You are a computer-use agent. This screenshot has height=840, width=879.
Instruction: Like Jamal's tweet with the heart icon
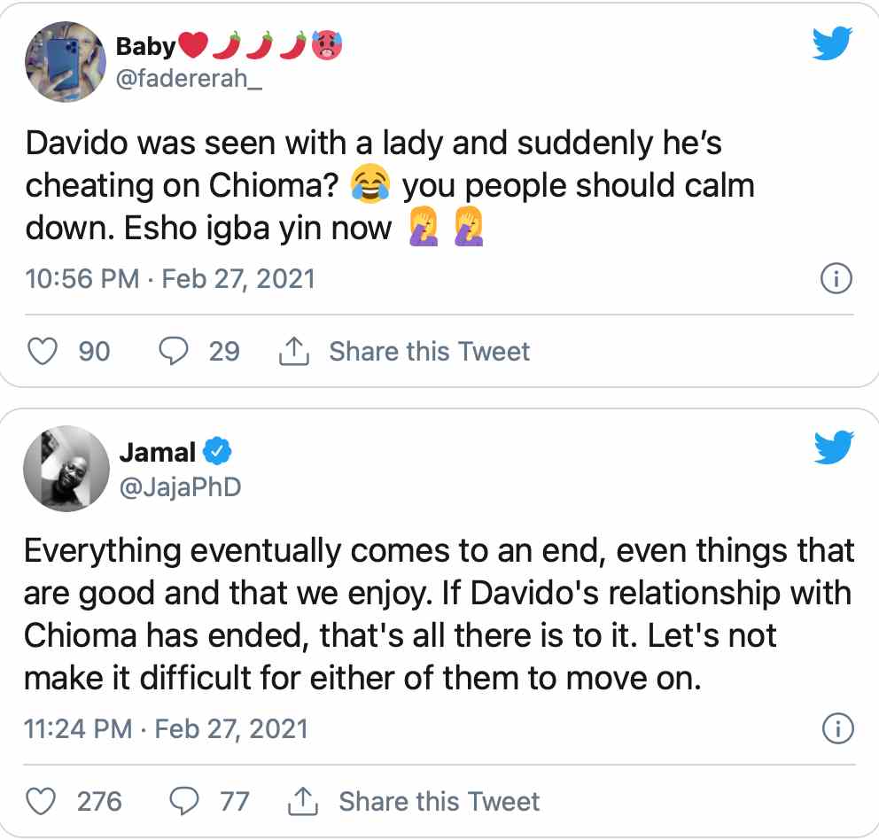[x=40, y=802]
